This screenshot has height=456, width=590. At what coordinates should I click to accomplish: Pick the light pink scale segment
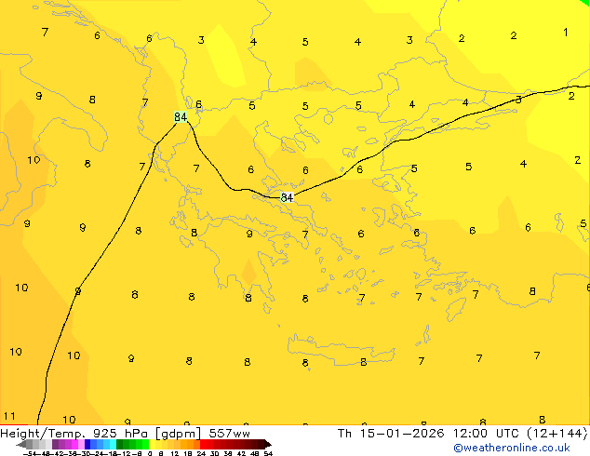point(81,444)
